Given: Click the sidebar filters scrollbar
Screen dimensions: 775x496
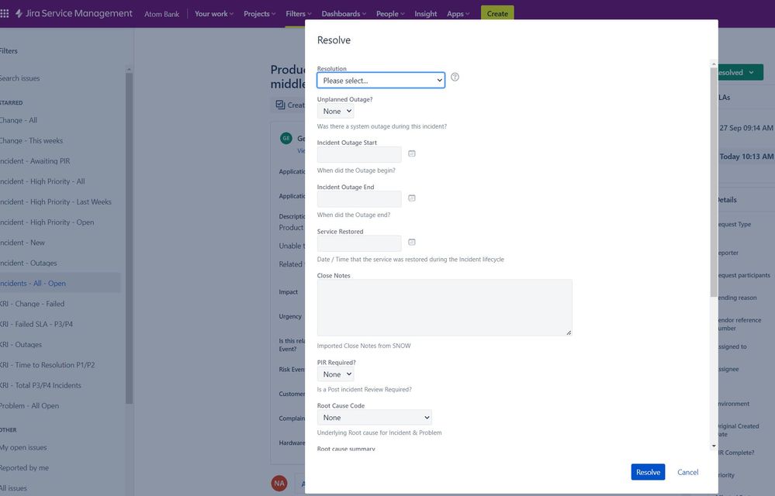Looking at the screenshot, I should [x=129, y=238].
